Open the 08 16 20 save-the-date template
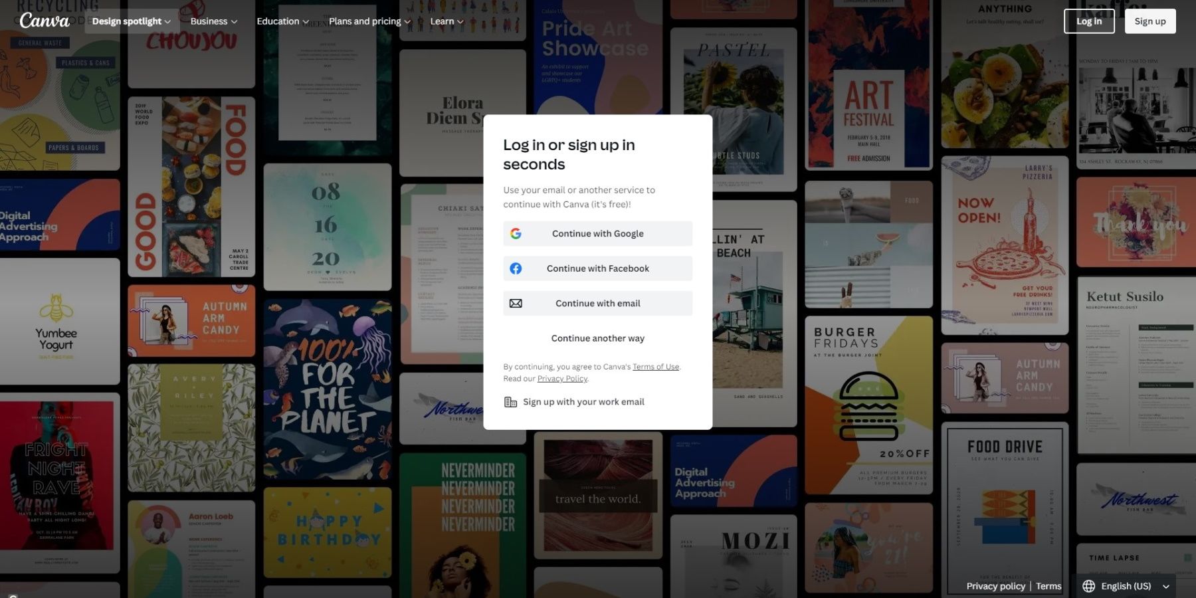 coord(328,227)
